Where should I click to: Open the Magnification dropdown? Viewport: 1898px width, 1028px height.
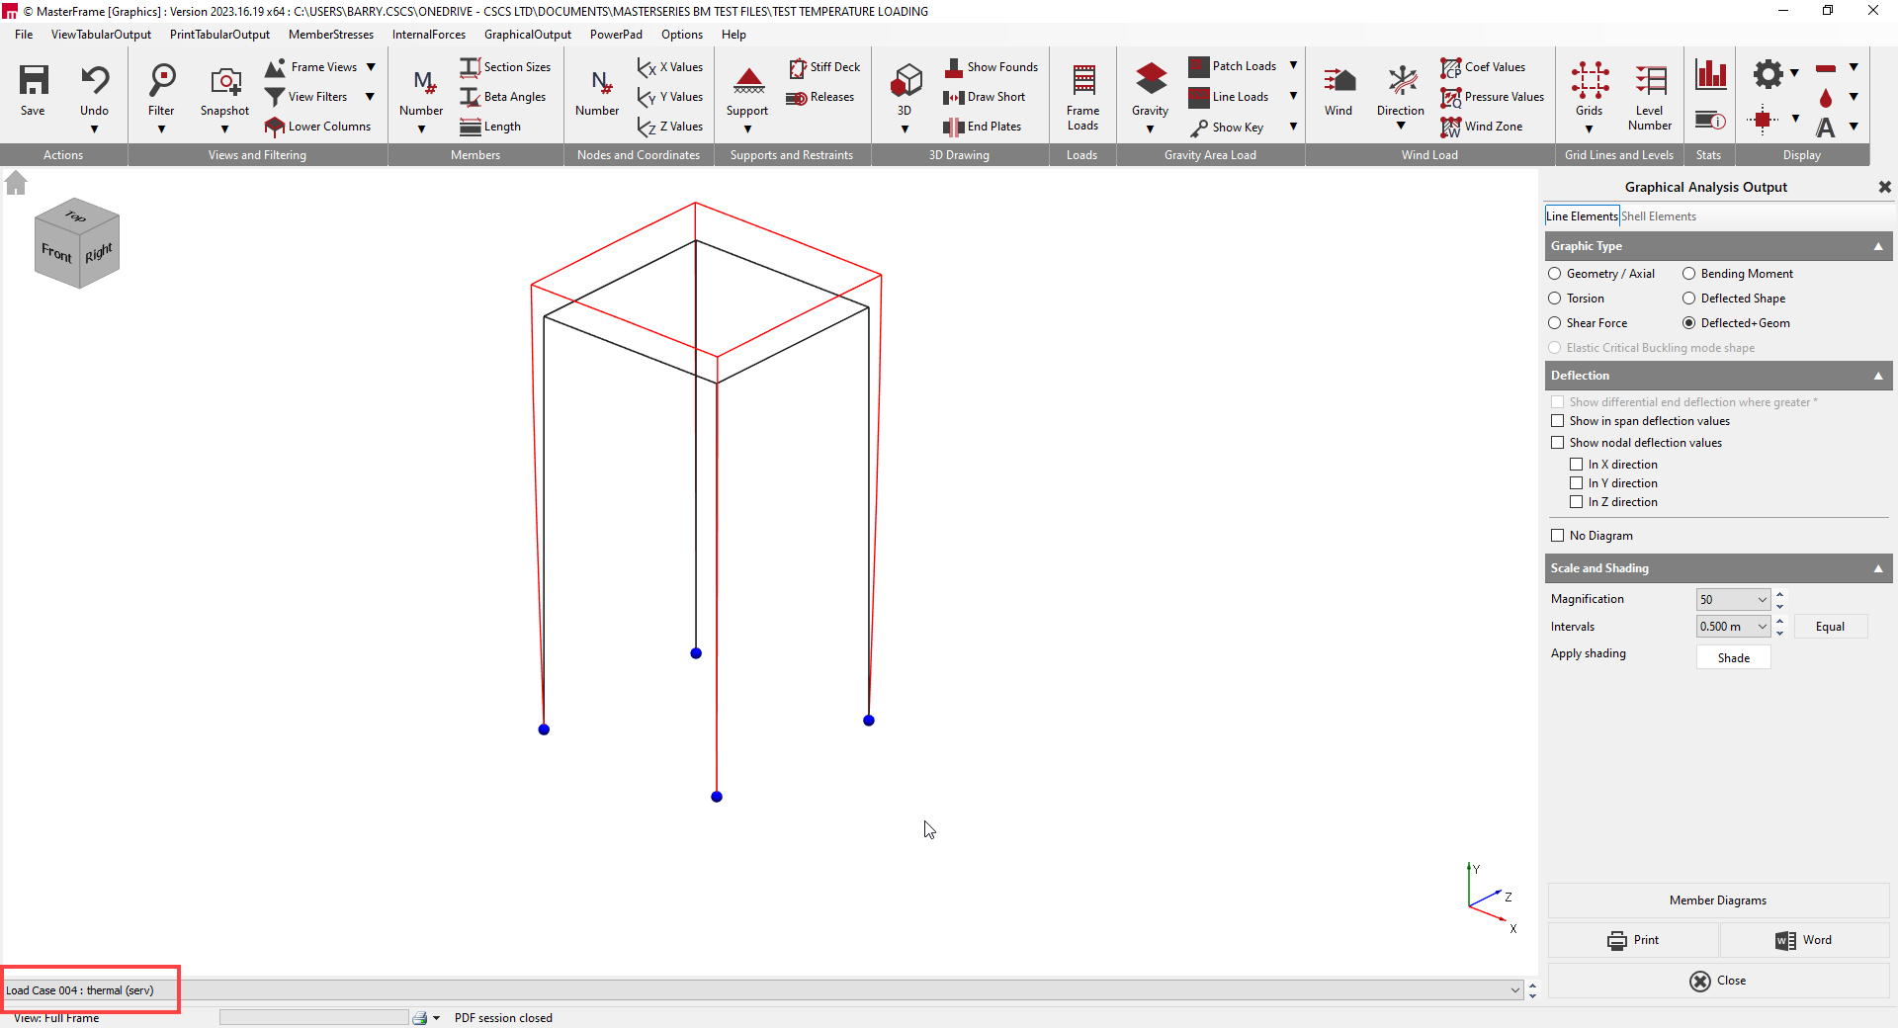click(1762, 600)
